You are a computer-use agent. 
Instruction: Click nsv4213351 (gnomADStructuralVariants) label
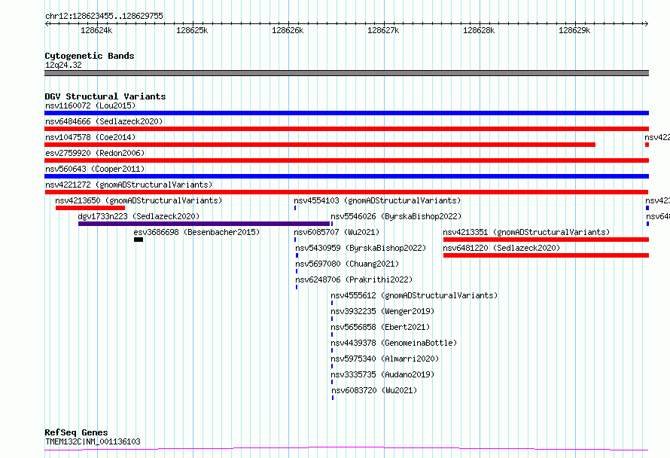[526, 232]
